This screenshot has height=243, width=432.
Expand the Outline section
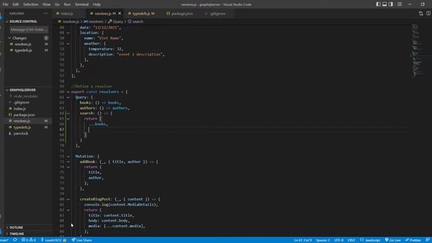pos(16,227)
